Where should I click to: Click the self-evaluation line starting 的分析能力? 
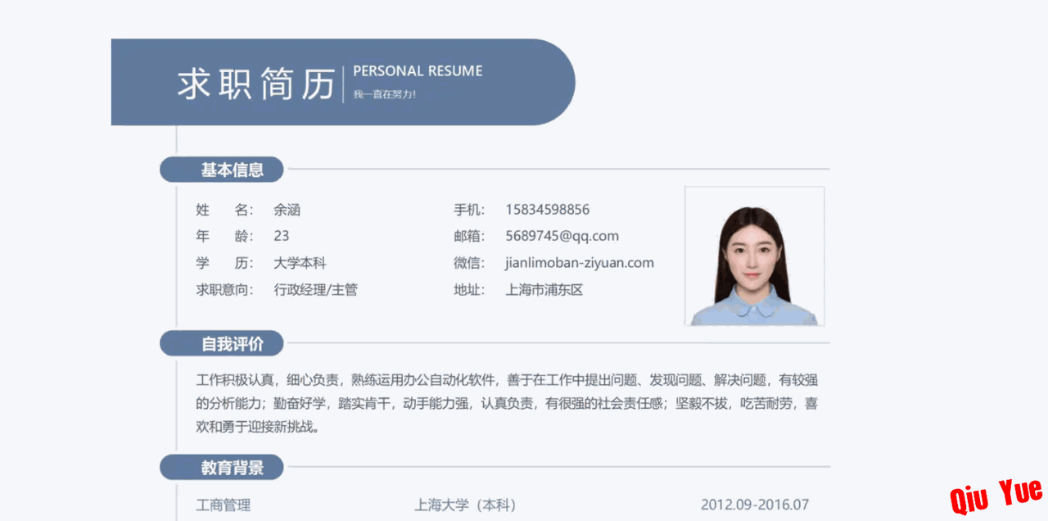click(507, 403)
